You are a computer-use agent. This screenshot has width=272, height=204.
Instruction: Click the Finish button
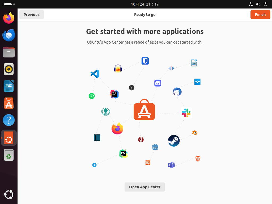(260, 15)
